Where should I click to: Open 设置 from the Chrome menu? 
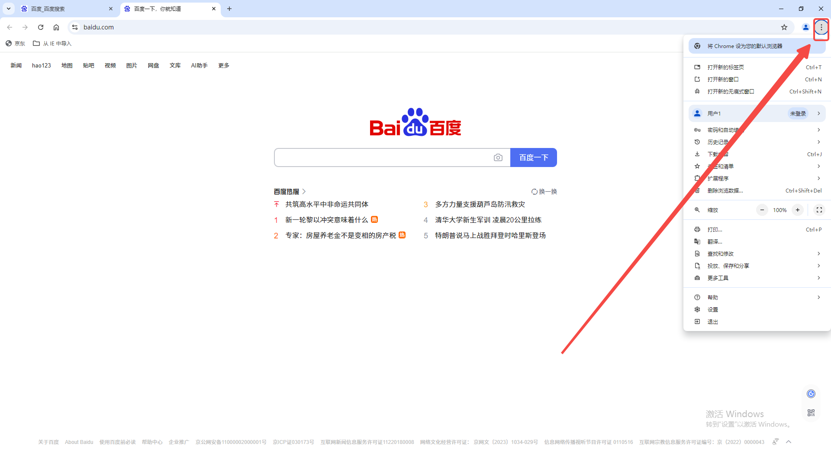pyautogui.click(x=757, y=309)
